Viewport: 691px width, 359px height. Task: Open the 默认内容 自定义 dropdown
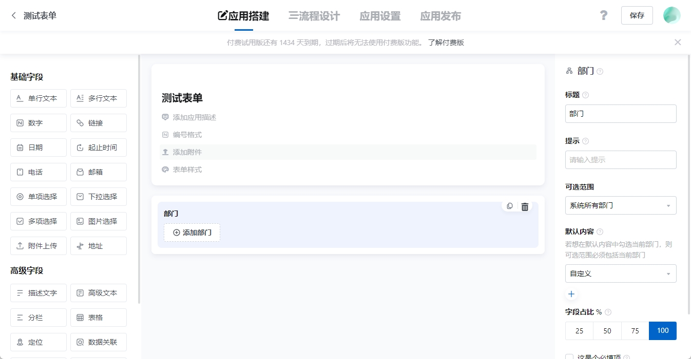[620, 273]
